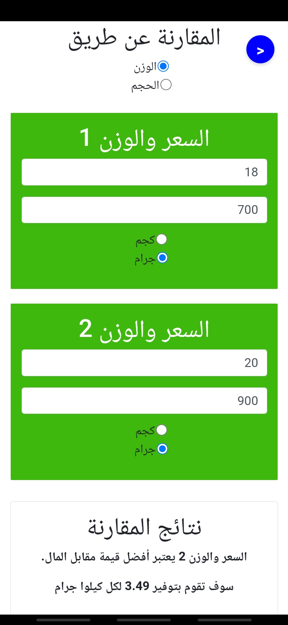Select the الوزن comparison radio button
The height and width of the screenshot is (625, 288).
click(x=163, y=67)
